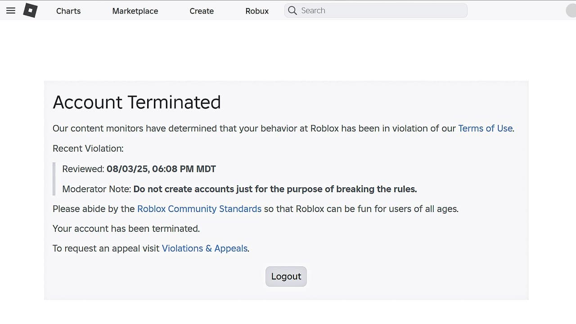Click the Logout button
This screenshot has width=576, height=324.
(x=286, y=276)
